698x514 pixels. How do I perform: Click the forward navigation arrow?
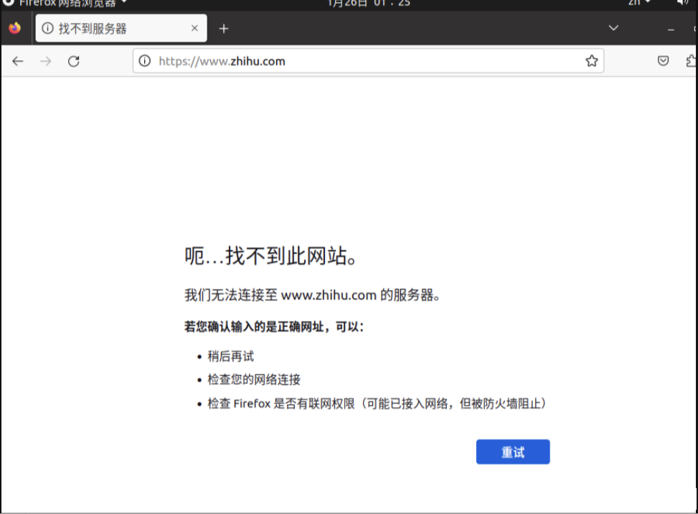click(46, 61)
